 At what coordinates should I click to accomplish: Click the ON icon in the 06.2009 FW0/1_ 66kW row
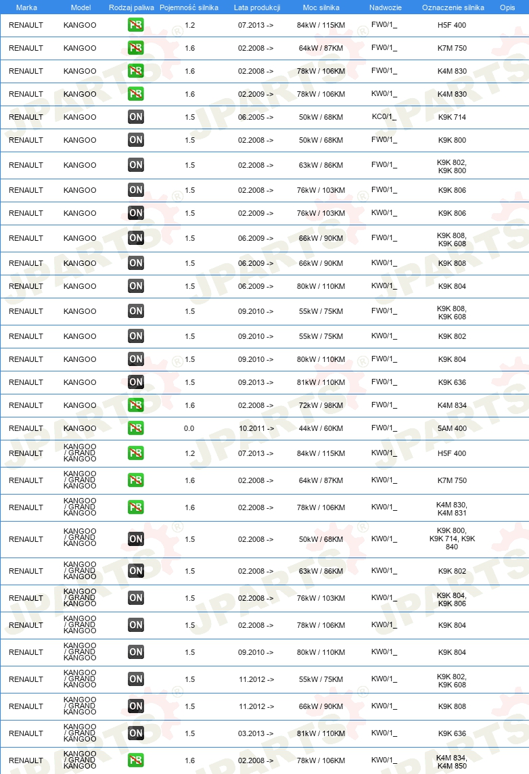[x=136, y=238]
